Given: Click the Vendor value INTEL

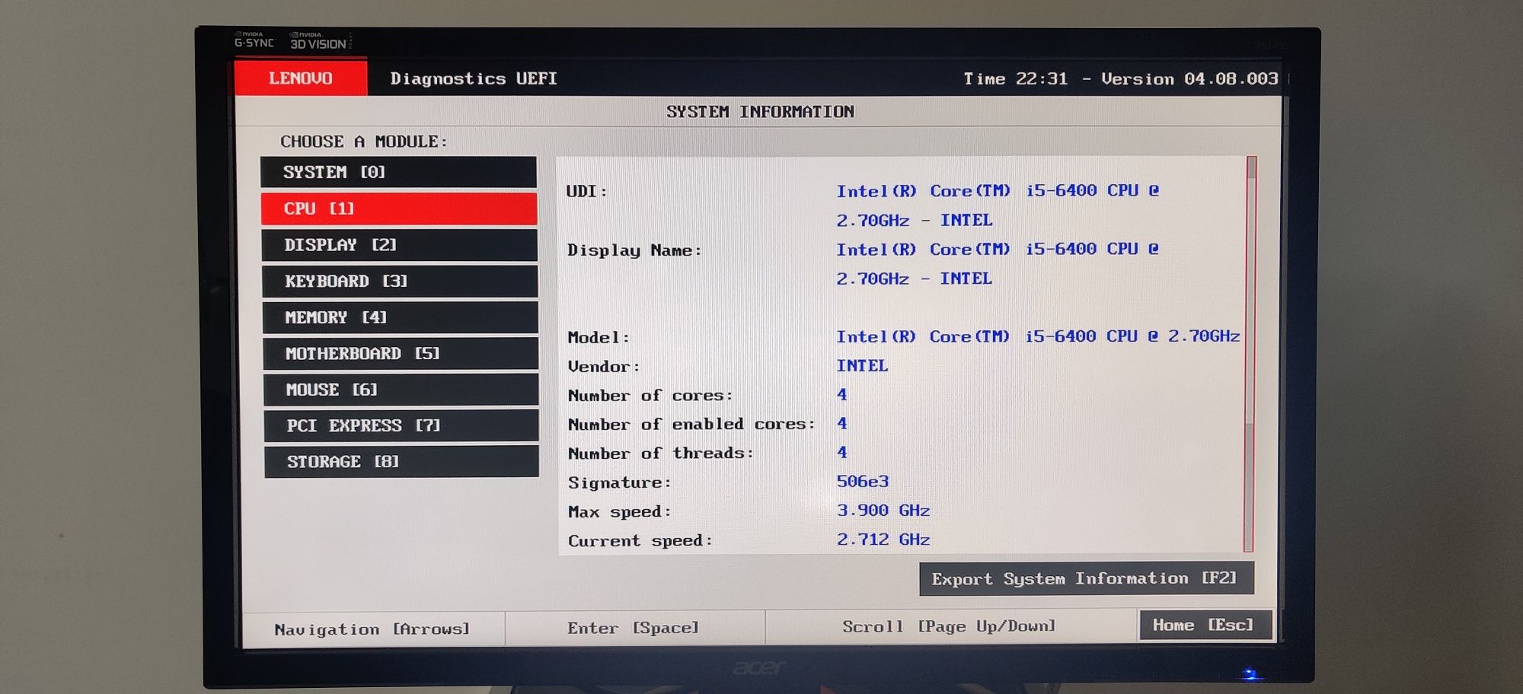Looking at the screenshot, I should click(862, 366).
